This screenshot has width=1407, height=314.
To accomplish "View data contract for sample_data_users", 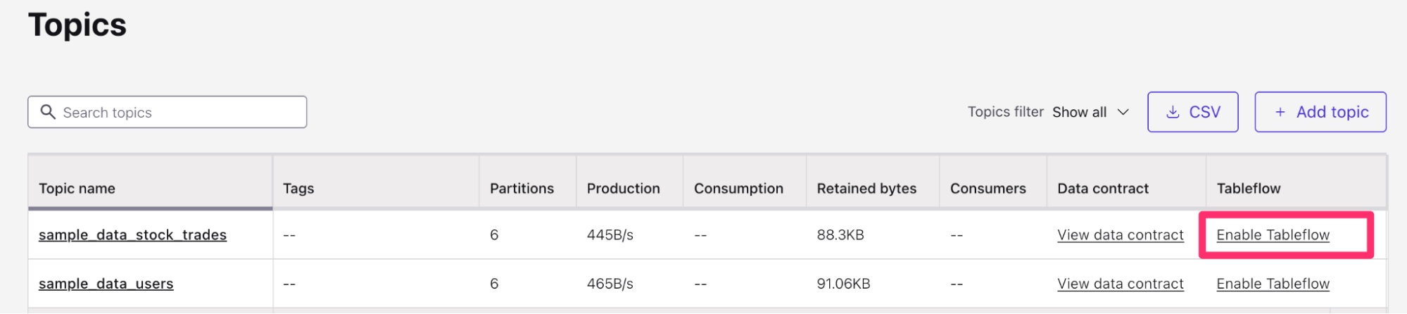I will point(1121,284).
